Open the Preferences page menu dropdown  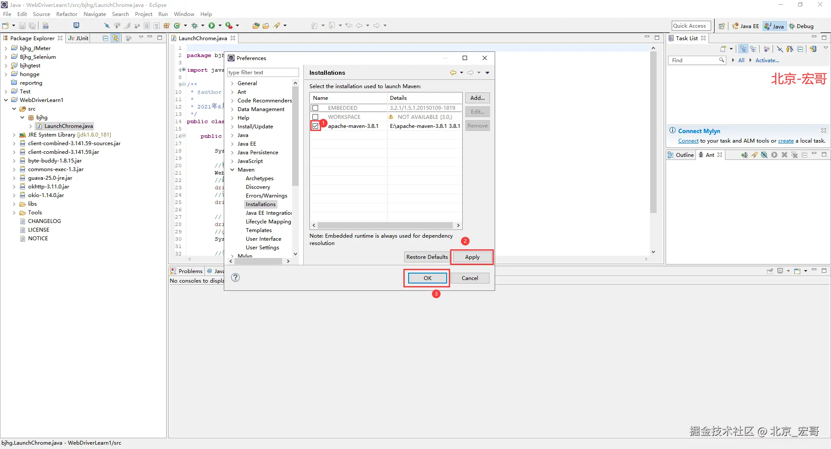click(488, 73)
